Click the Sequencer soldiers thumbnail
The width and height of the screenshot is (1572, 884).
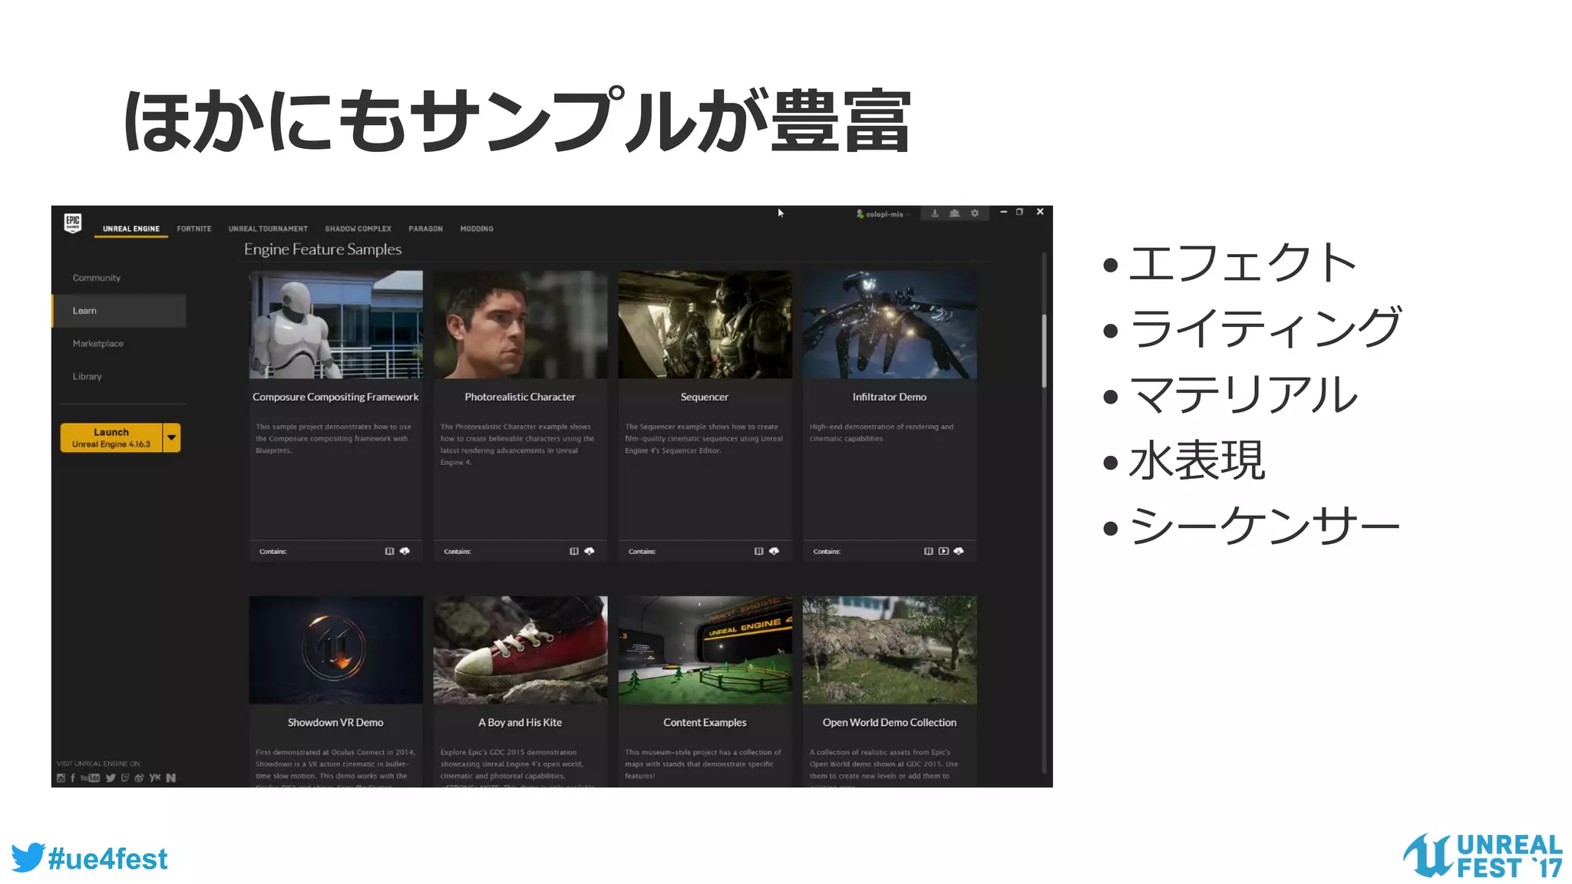point(705,325)
